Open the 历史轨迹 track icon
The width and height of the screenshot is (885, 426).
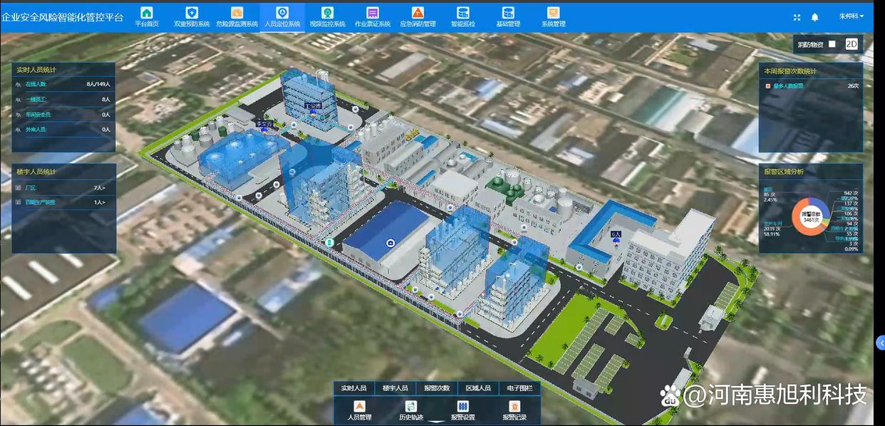(x=411, y=406)
